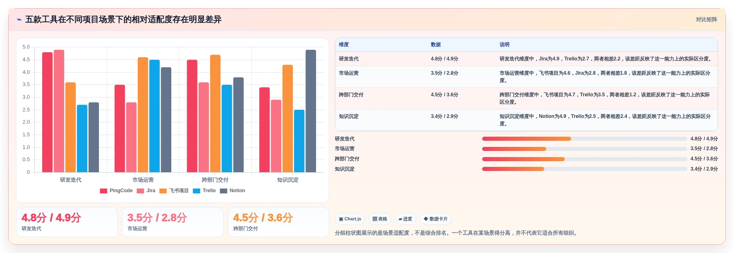The width and height of the screenshot is (734, 253).
Task: Click the Trello bar in 市场运营 group
Action: click(155, 116)
